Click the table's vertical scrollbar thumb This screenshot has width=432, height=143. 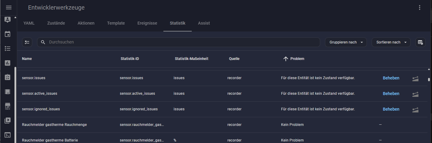click(x=429, y=80)
